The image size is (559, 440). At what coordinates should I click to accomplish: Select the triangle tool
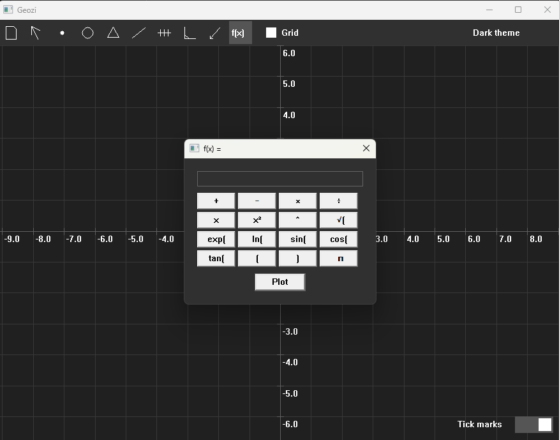click(114, 33)
